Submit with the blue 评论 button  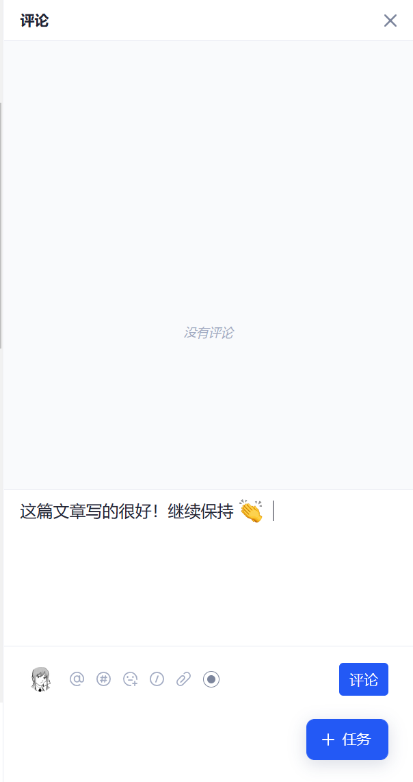tap(364, 679)
